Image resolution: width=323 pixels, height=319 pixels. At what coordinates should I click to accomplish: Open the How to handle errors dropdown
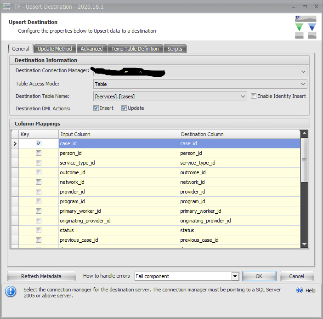[235, 276]
